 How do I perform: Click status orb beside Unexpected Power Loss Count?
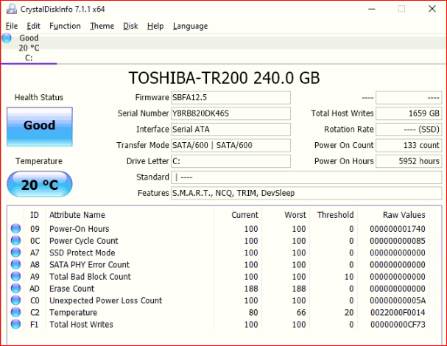tap(15, 300)
